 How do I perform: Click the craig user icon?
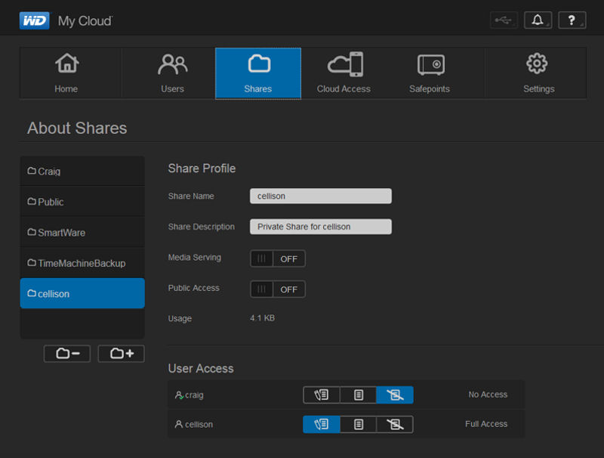click(x=179, y=395)
